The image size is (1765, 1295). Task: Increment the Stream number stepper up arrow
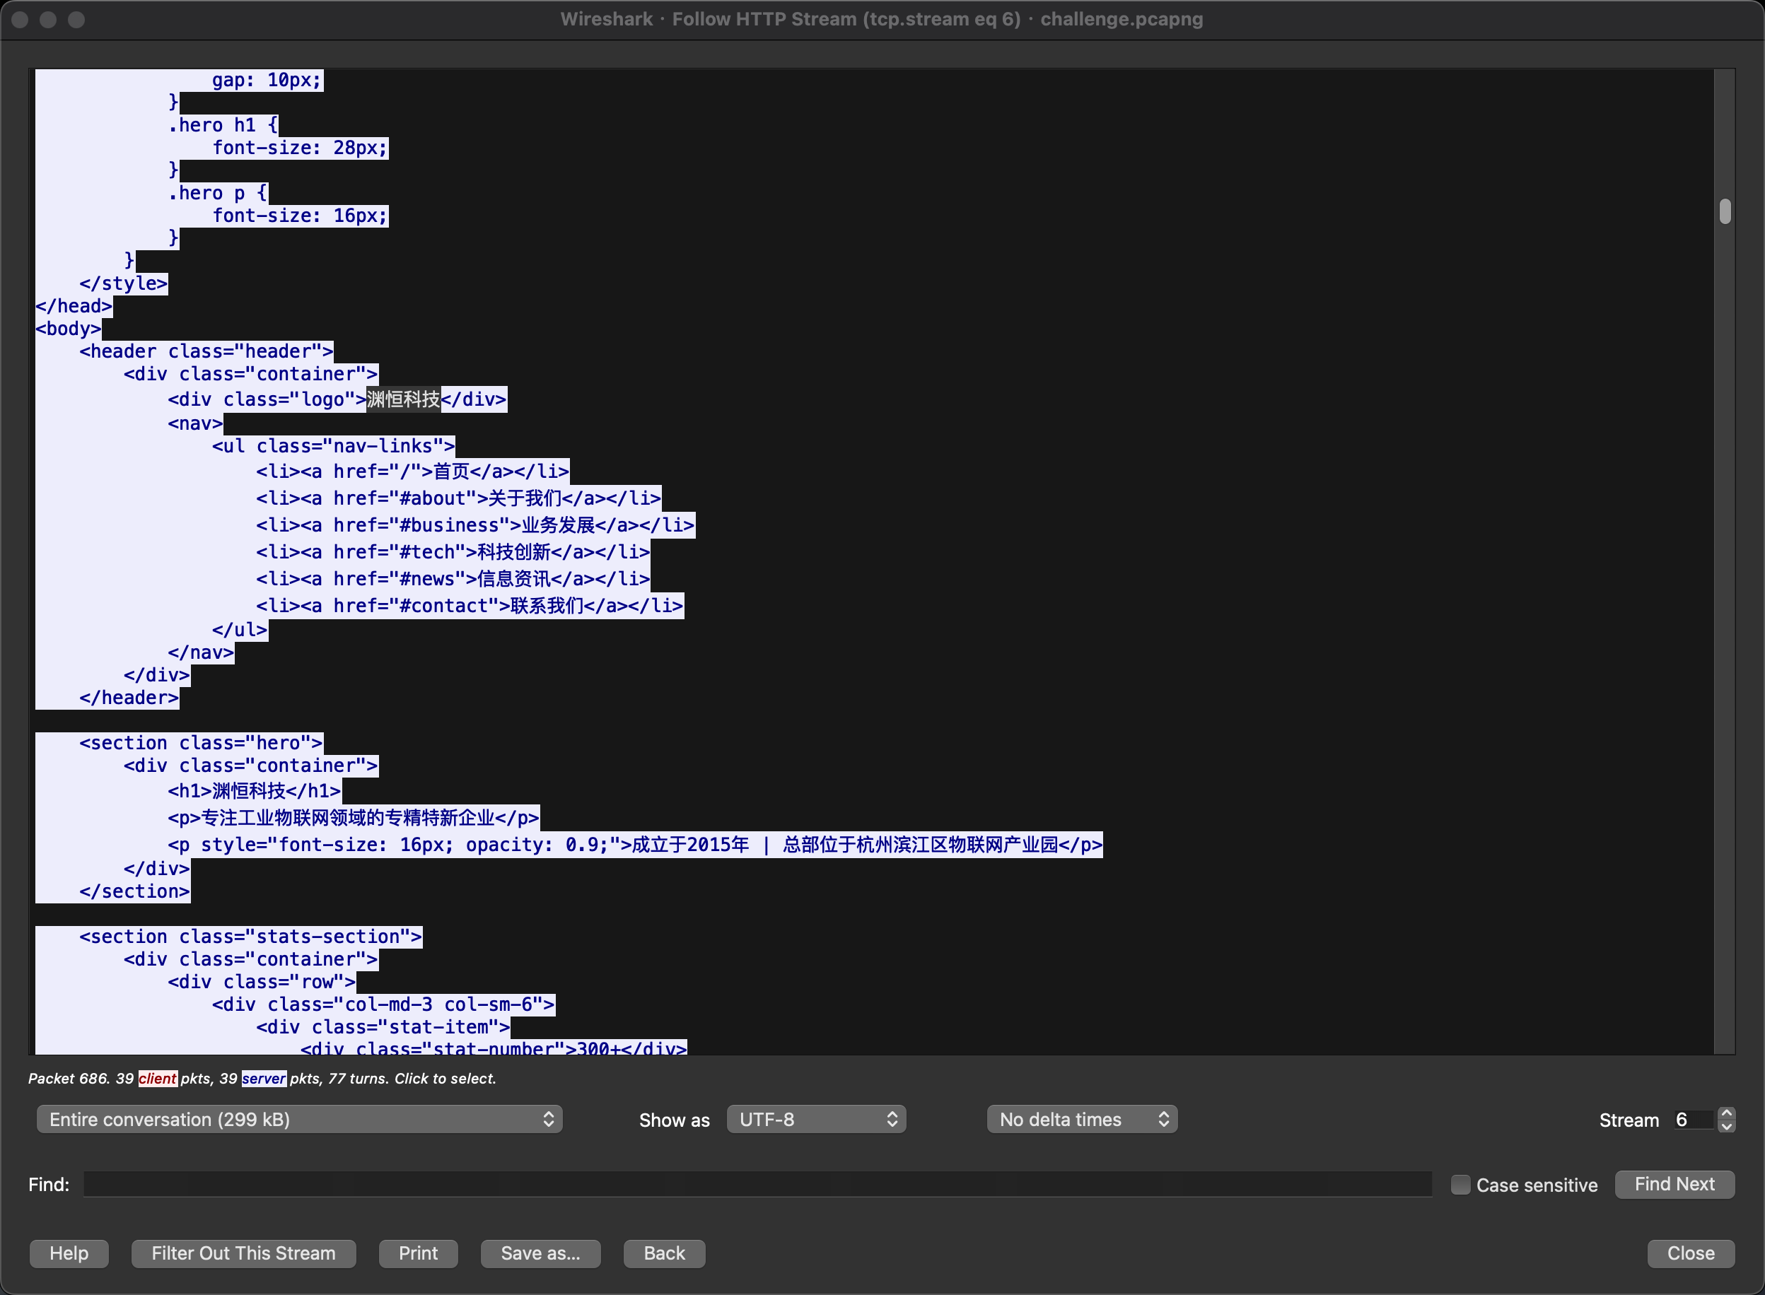coord(1726,1113)
